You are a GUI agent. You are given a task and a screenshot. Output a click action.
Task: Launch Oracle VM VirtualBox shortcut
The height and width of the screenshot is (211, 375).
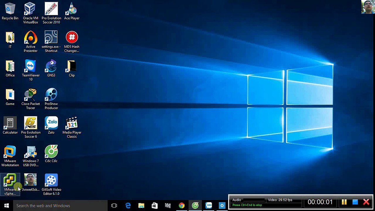[x=30, y=13]
